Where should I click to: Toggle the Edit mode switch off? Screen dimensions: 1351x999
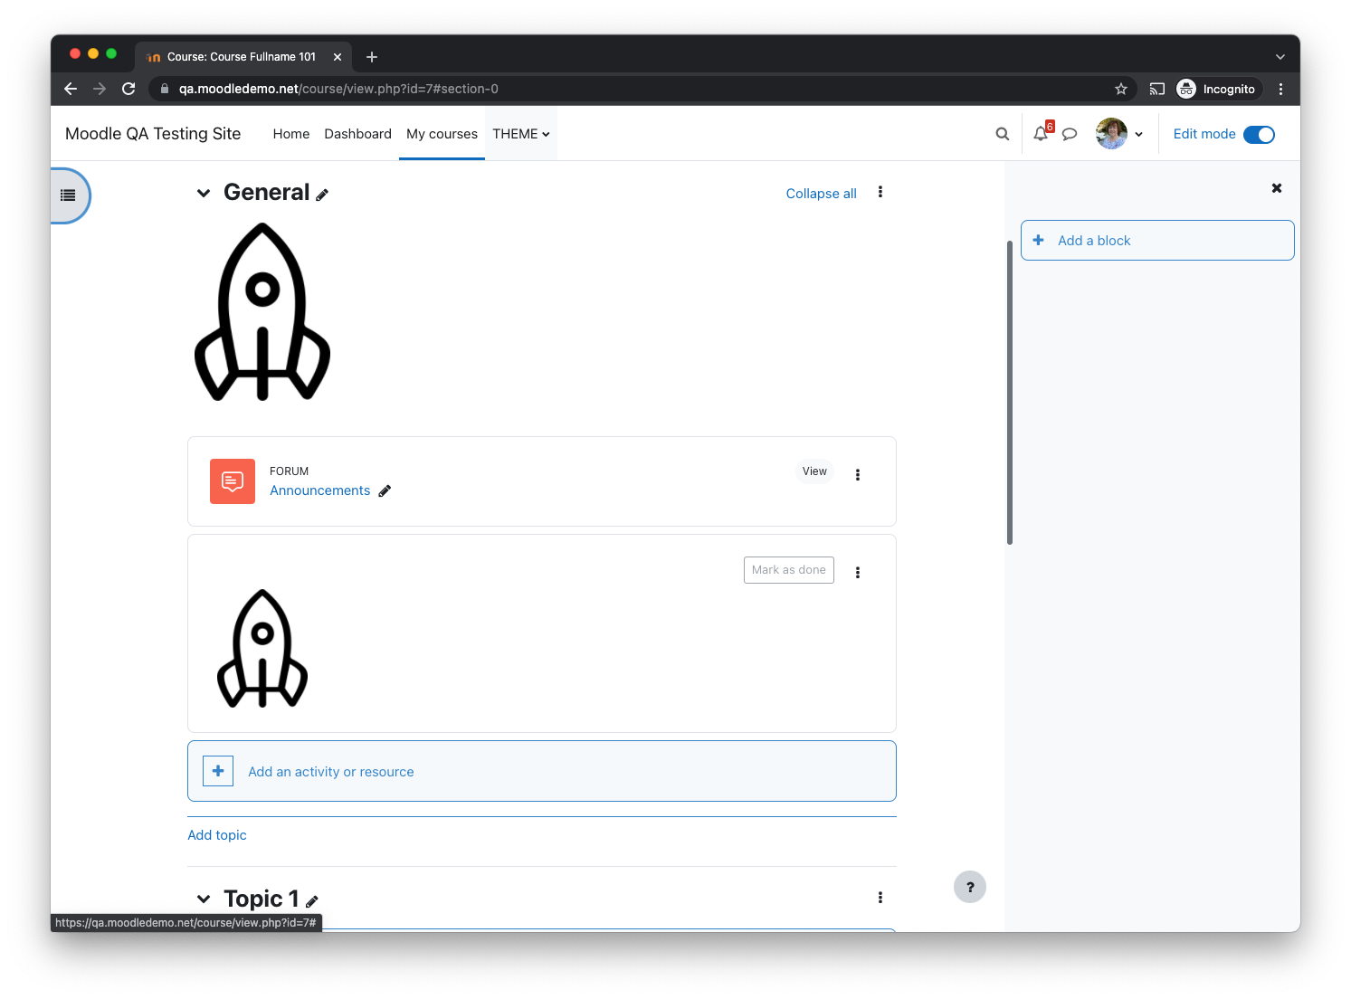pyautogui.click(x=1259, y=135)
